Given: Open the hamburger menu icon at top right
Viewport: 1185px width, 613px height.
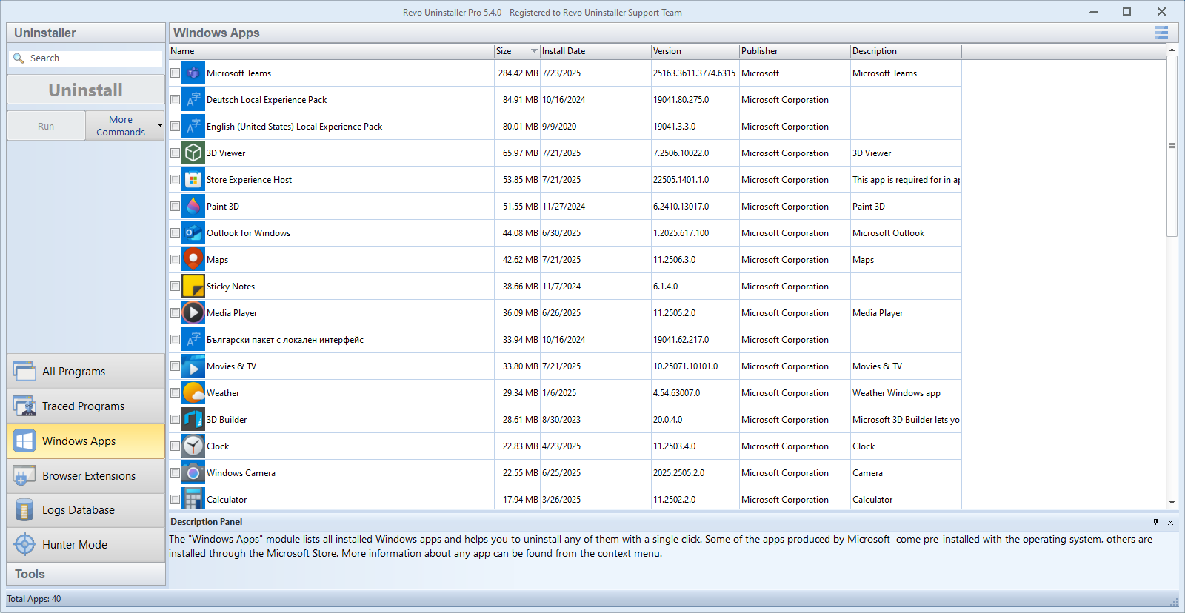Looking at the screenshot, I should tap(1161, 33).
